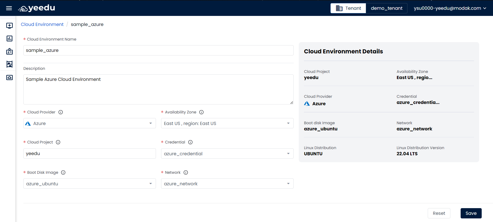Show Credential info tooltip icon
This screenshot has height=222, width=493.
190,142
